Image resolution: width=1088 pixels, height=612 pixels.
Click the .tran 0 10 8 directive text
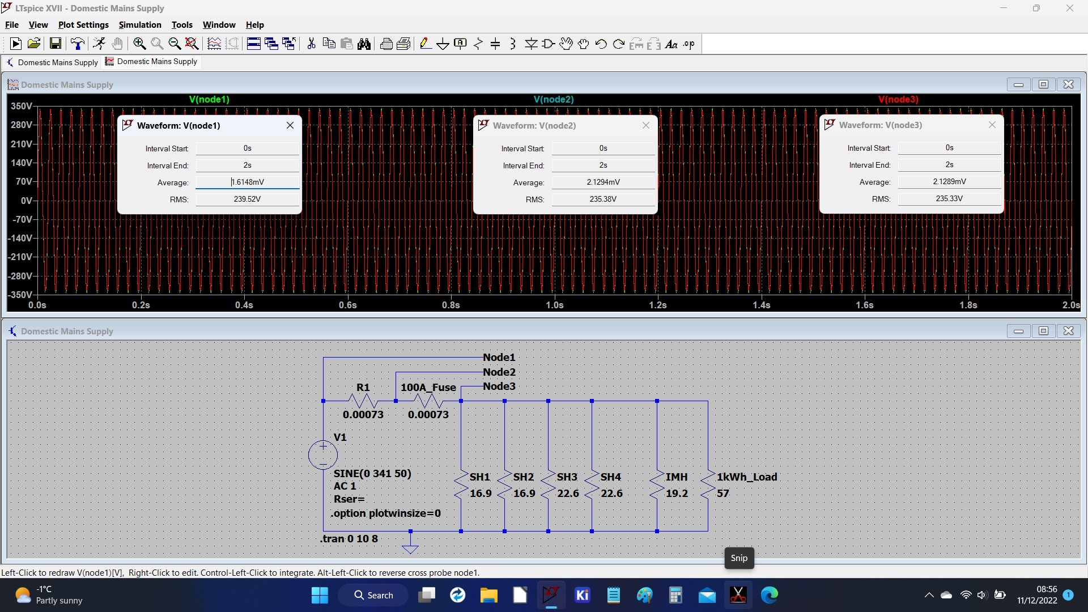[x=349, y=538]
